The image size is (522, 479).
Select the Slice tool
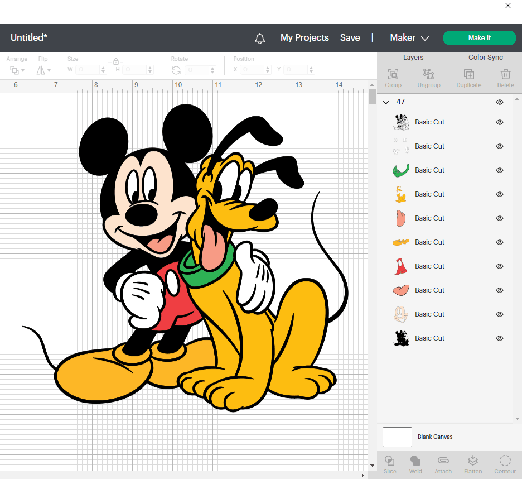pos(390,461)
